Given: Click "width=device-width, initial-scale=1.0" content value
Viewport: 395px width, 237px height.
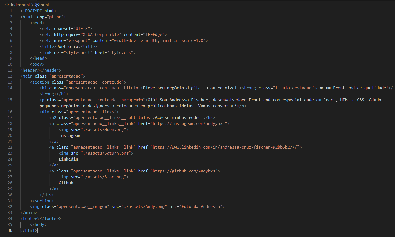Looking at the screenshot, I should (159, 40).
